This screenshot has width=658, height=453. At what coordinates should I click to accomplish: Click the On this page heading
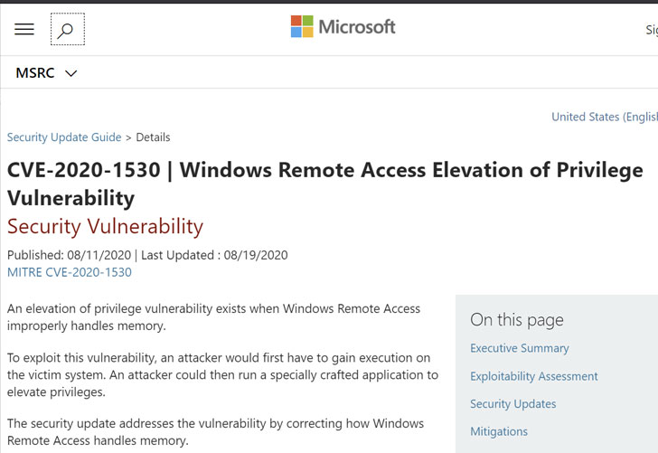click(x=517, y=320)
